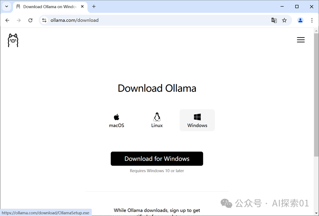Bookmark this page with the star
The image size is (319, 216).
pyautogui.click(x=284, y=20)
